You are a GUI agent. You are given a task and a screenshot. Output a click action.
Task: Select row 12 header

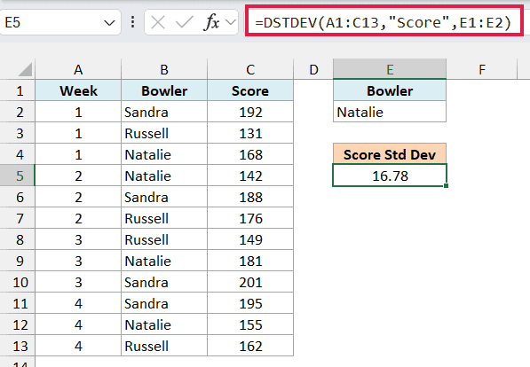pyautogui.click(x=18, y=324)
